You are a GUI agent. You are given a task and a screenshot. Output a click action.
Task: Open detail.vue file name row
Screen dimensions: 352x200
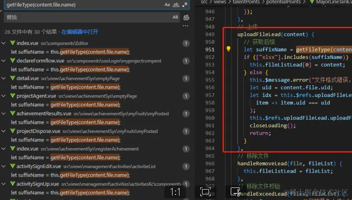(28, 78)
